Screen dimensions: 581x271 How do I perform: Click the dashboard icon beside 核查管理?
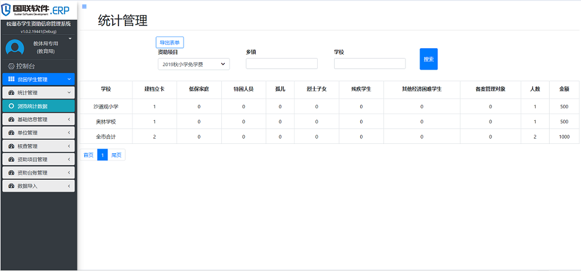point(11,146)
